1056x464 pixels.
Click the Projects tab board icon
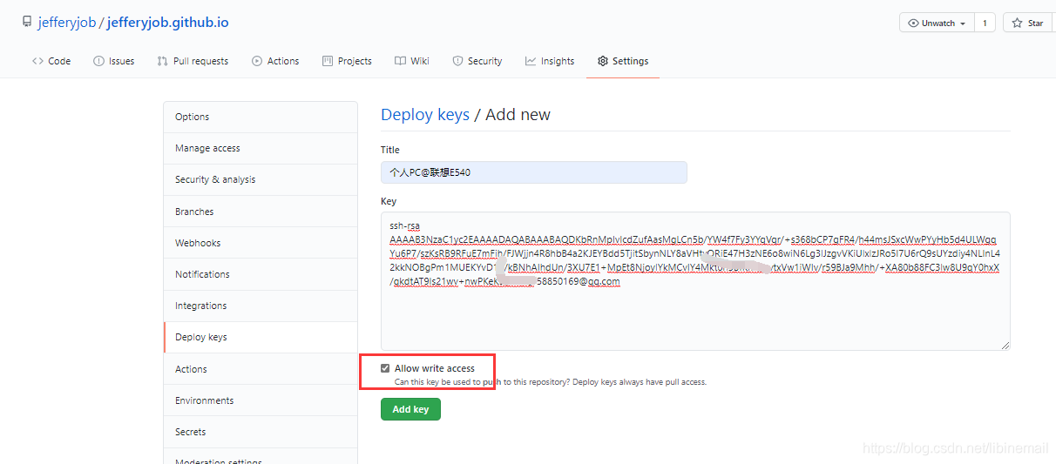point(328,61)
